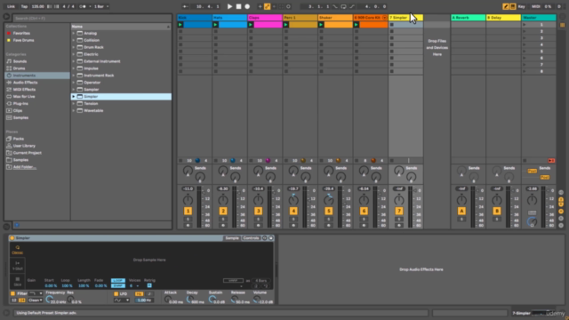The height and width of the screenshot is (320, 569).
Task: Select the Master track header
Action: pyautogui.click(x=539, y=18)
